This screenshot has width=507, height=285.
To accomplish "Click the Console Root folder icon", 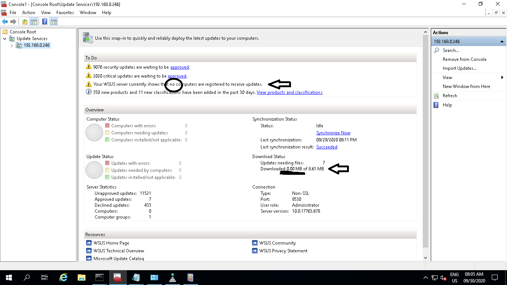I will (x=5, y=32).
